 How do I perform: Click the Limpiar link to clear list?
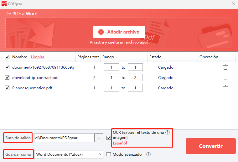38,57
